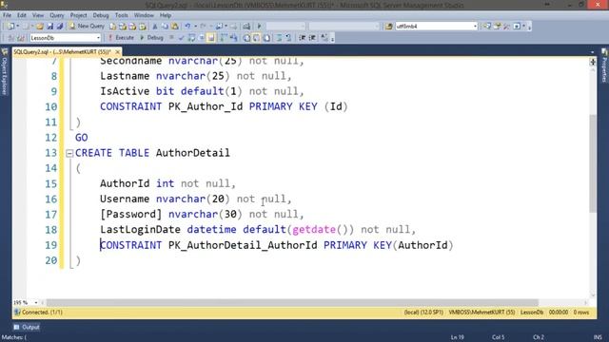The width and height of the screenshot is (609, 342).
Task: Open the utf8mb4 find combo box
Action: (436, 27)
